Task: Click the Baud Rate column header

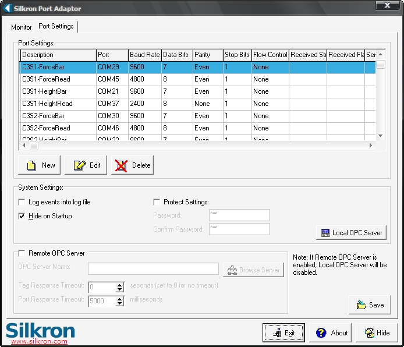Action: point(145,55)
